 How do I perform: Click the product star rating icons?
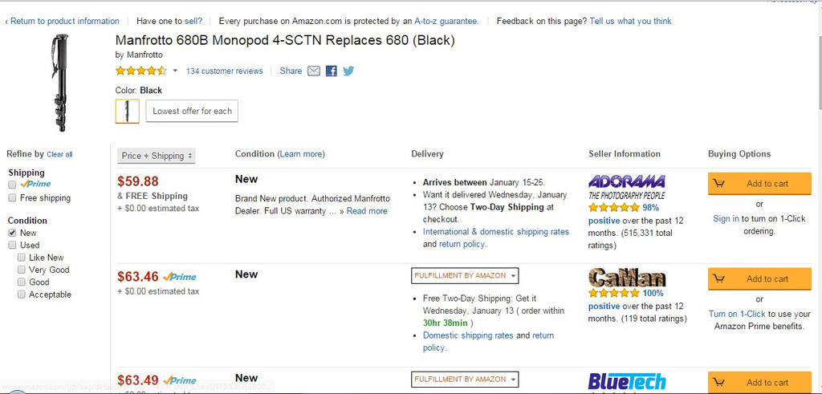(x=141, y=71)
